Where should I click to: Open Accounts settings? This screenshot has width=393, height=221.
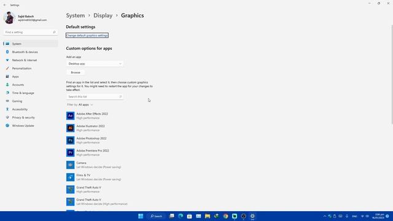[x=31, y=85]
